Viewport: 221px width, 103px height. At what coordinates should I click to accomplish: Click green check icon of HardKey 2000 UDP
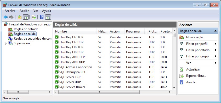(x=57, y=62)
